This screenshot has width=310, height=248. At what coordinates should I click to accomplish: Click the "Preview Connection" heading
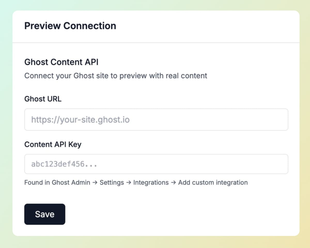coord(70,26)
